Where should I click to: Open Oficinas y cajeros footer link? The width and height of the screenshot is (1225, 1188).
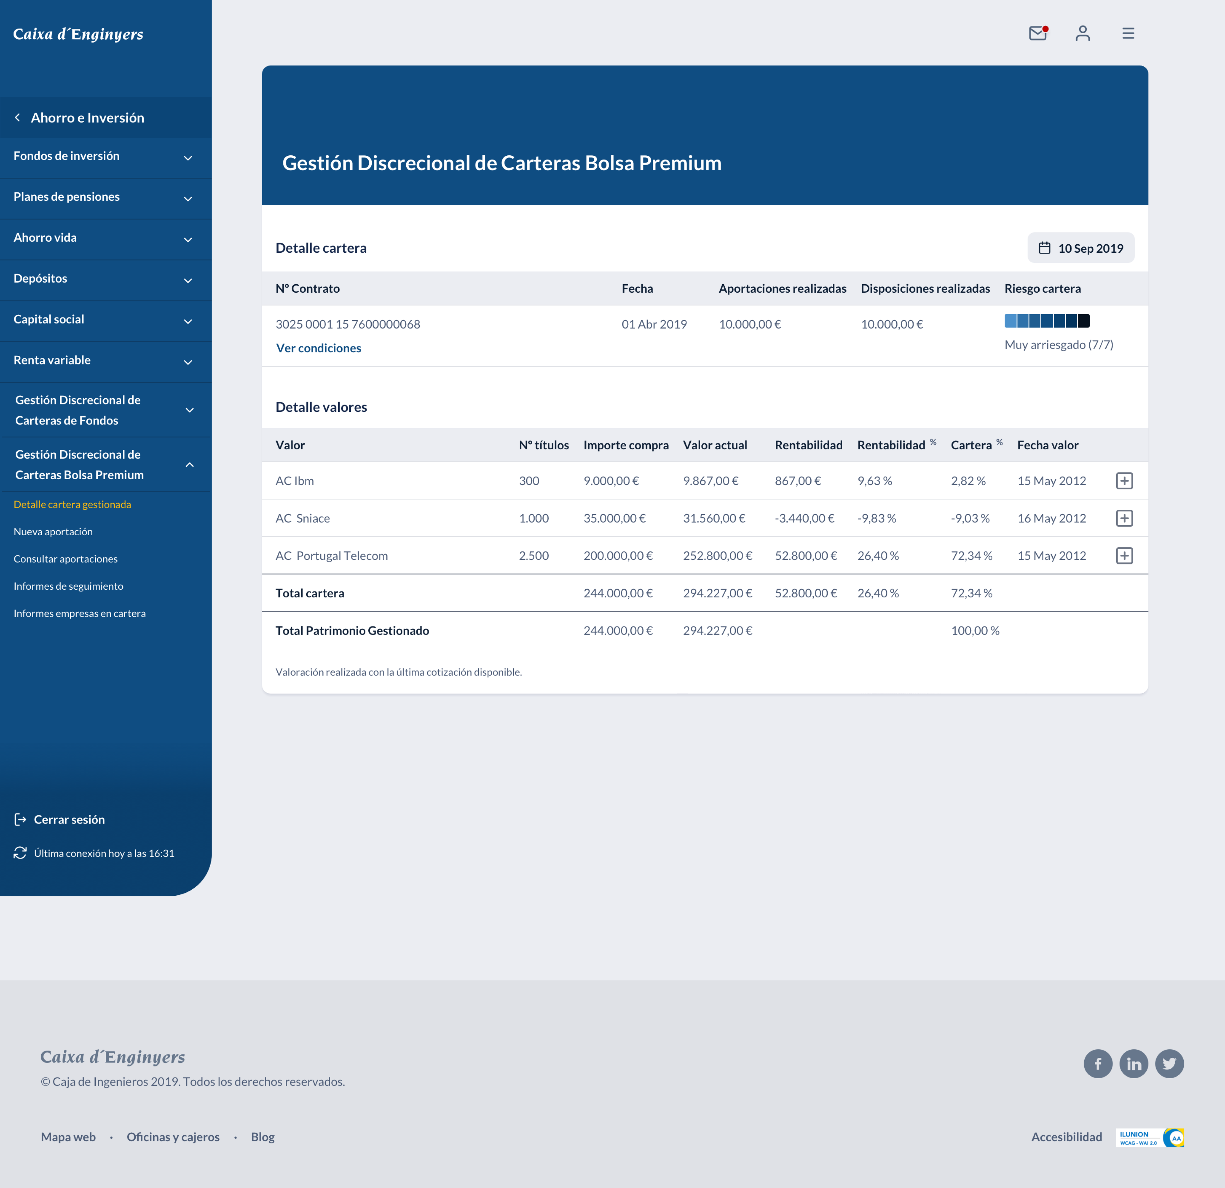point(173,1137)
